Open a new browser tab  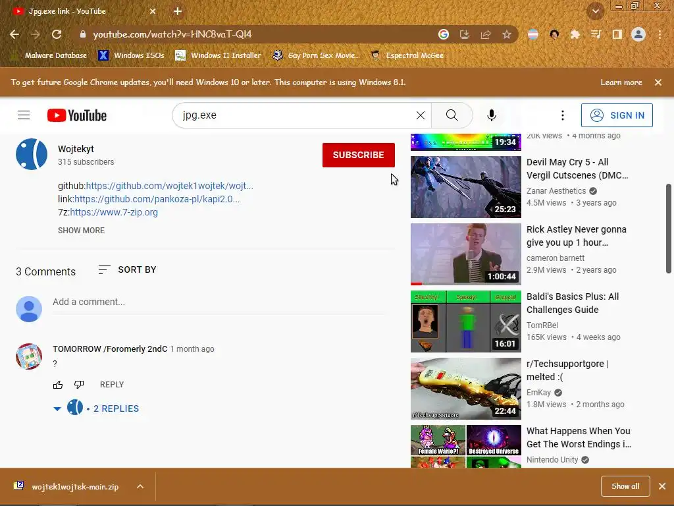pos(178,11)
